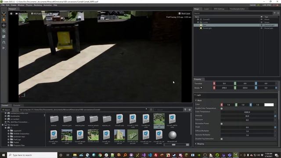
Task: Toggle the Normalize Power checkbox
Action: coord(222,124)
